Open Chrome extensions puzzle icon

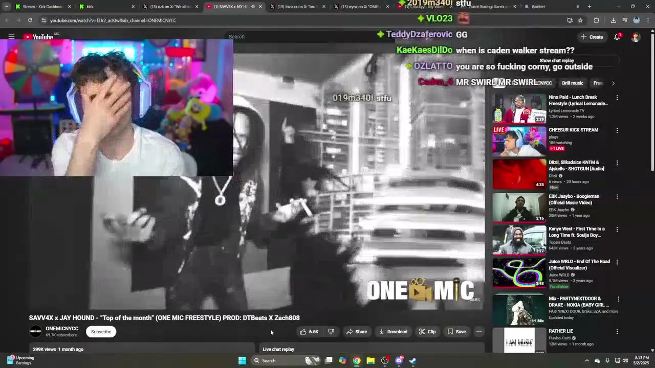point(597,20)
